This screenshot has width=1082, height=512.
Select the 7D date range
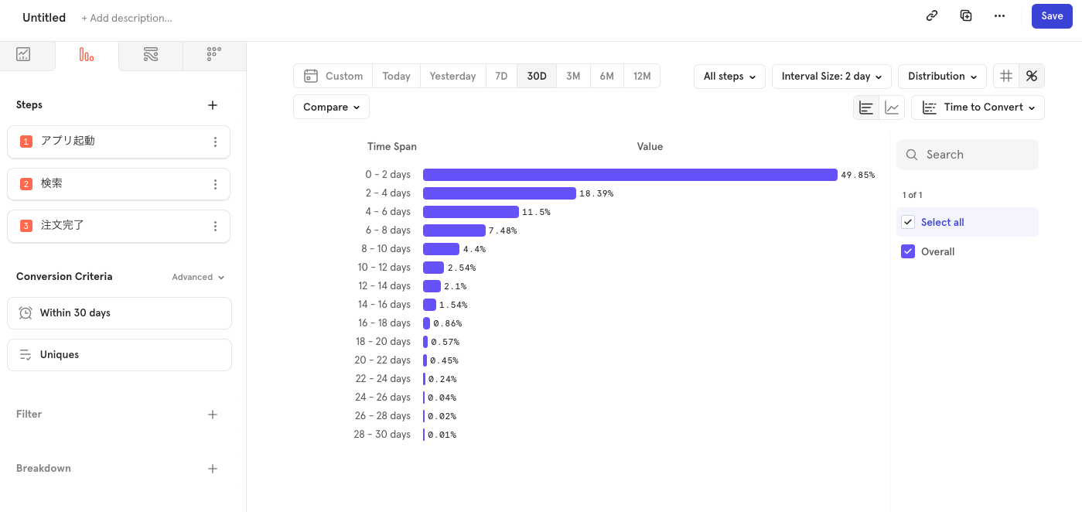(x=501, y=77)
